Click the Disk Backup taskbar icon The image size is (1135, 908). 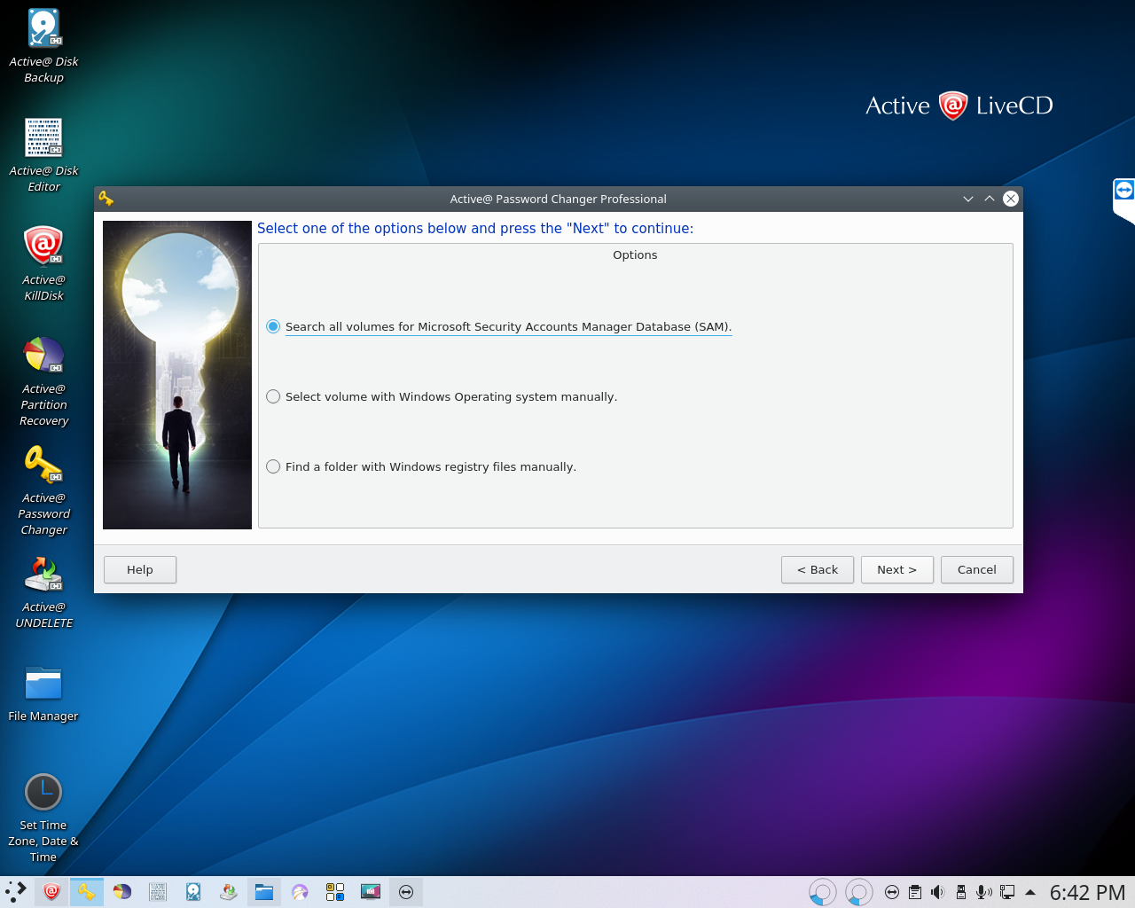click(x=193, y=892)
